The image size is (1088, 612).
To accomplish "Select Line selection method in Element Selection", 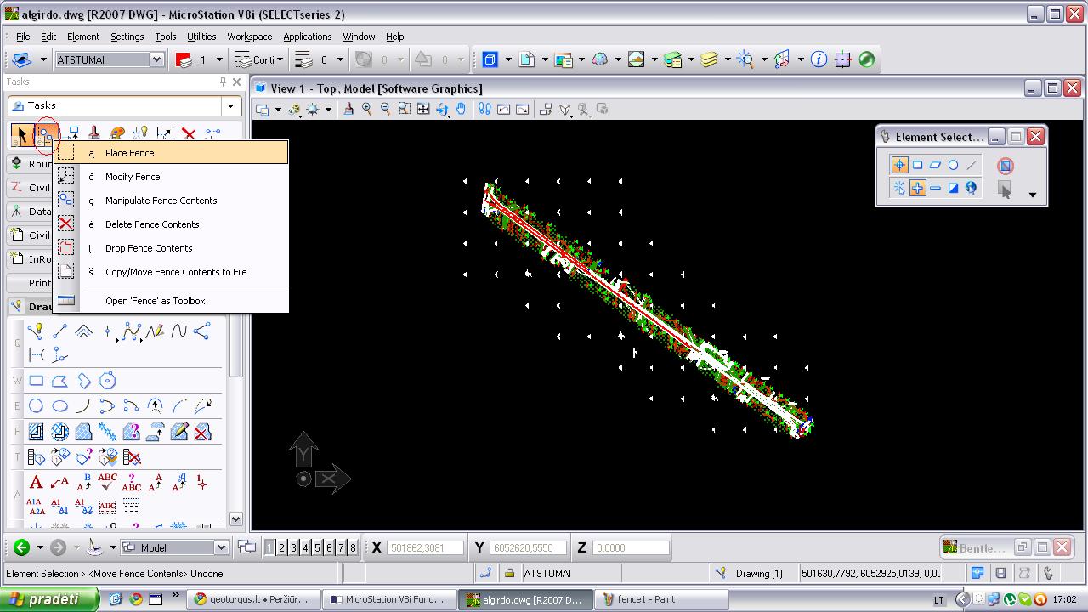I will 972,165.
